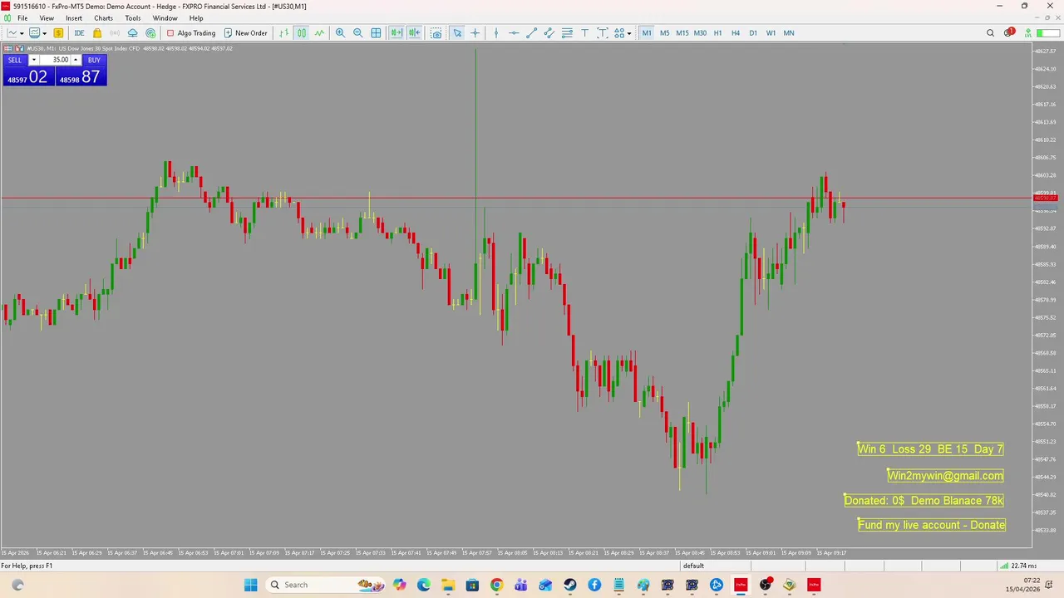
Task: Open the Window menu
Action: tap(165, 18)
